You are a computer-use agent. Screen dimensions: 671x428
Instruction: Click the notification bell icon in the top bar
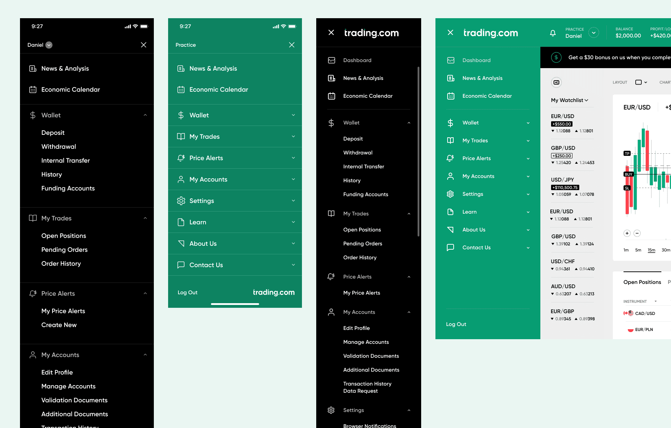(x=553, y=33)
